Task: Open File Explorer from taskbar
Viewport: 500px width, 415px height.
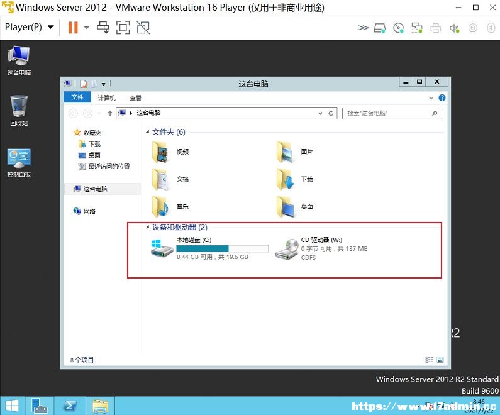Action: pos(100,406)
